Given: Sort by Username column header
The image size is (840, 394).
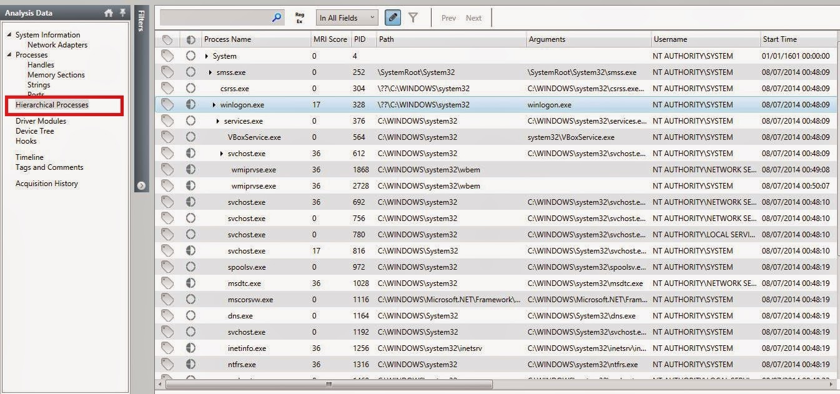Looking at the screenshot, I should click(705, 39).
